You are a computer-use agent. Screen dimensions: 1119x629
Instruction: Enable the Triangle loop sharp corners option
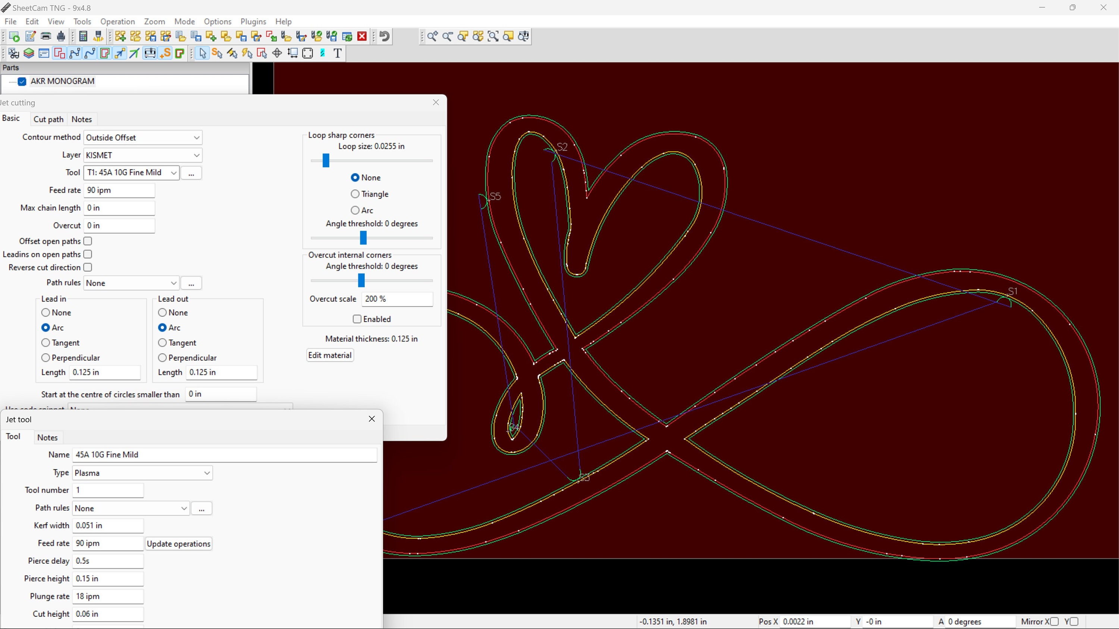[x=355, y=194]
